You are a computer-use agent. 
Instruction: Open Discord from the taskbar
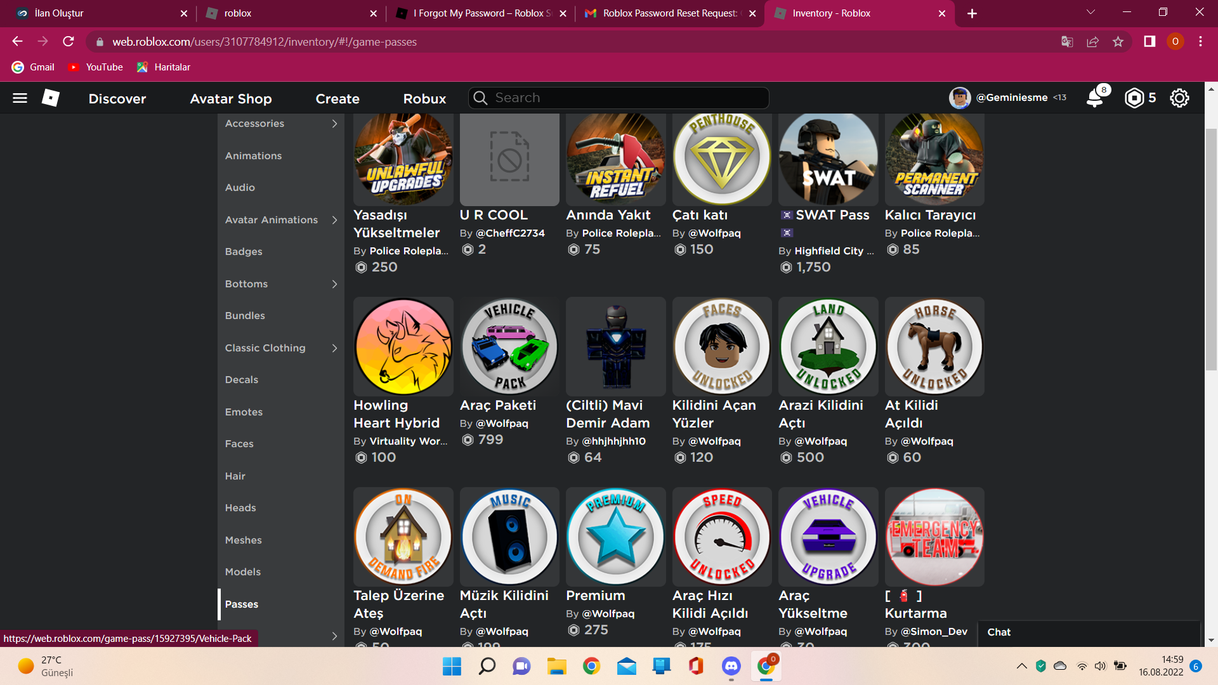coord(731,666)
